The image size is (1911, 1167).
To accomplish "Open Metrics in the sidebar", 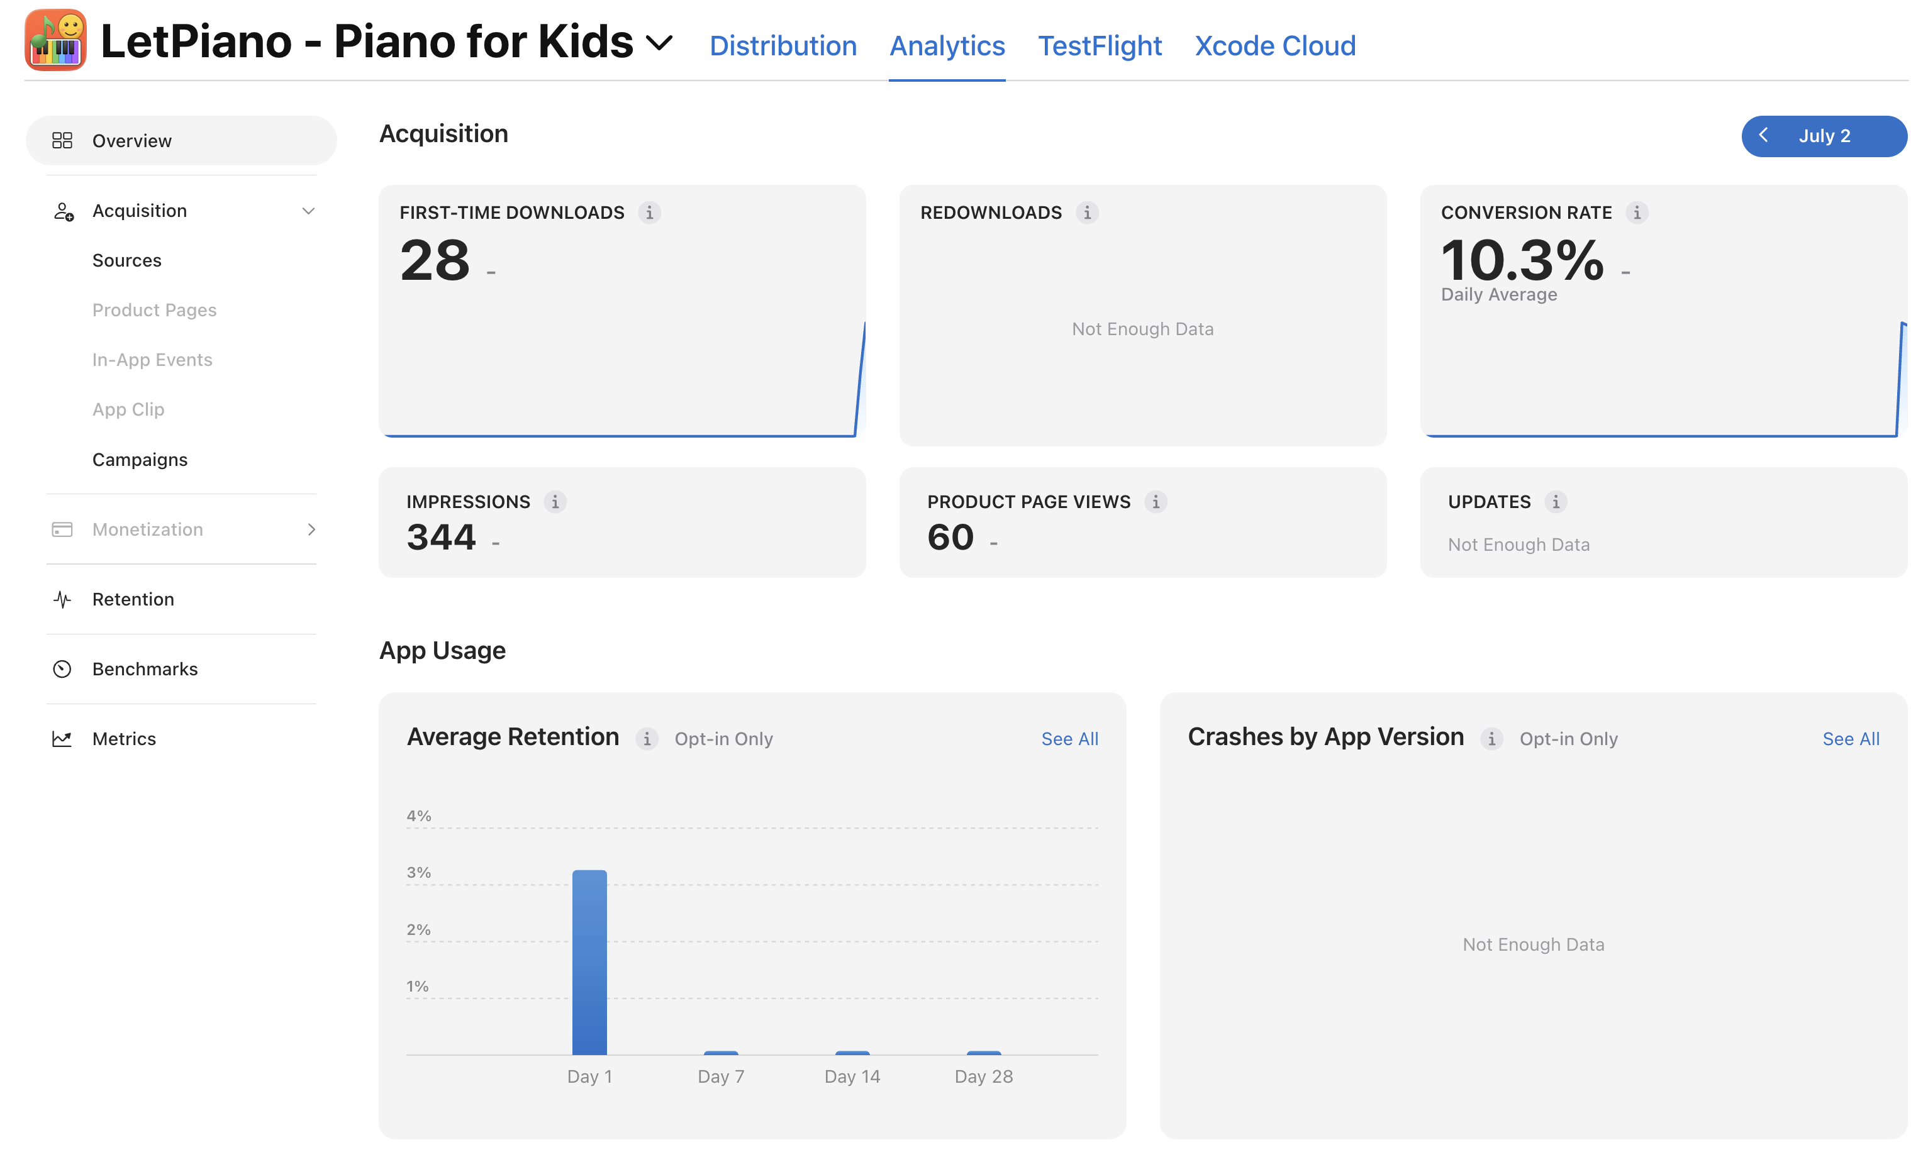I will pos(124,739).
